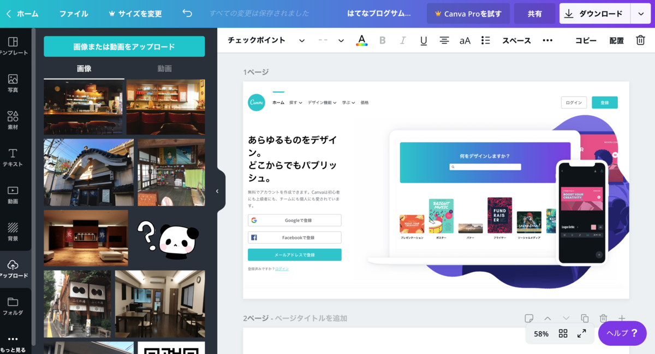655x354 pixels.
Task: Open 配置 position menu
Action: [616, 40]
